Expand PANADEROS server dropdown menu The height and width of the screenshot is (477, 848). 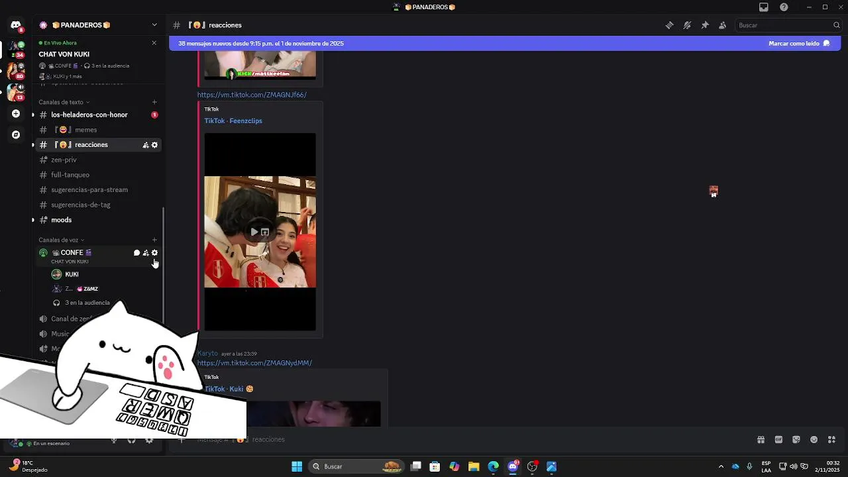tap(154, 25)
